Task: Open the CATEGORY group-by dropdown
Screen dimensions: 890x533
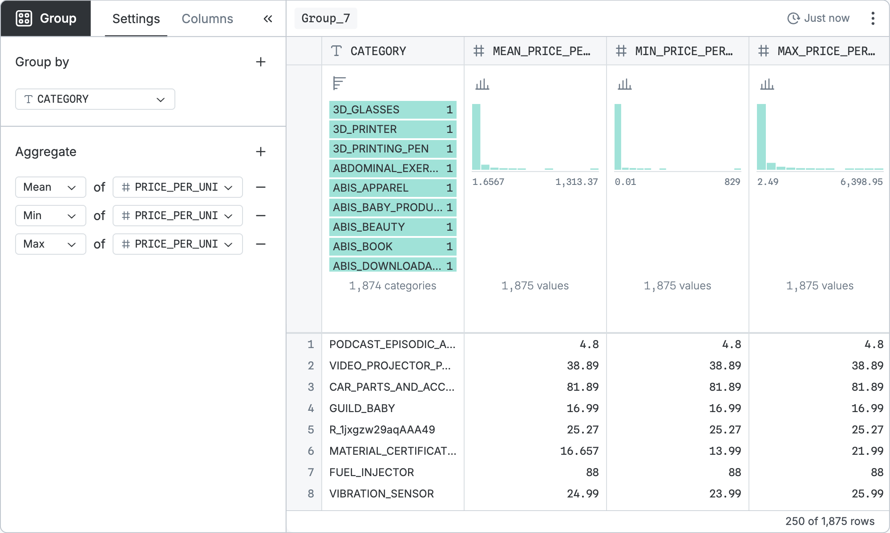Action: [95, 99]
